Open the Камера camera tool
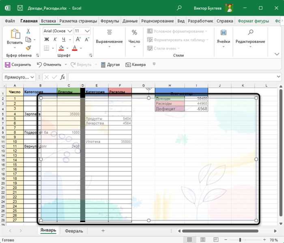 (136, 65)
